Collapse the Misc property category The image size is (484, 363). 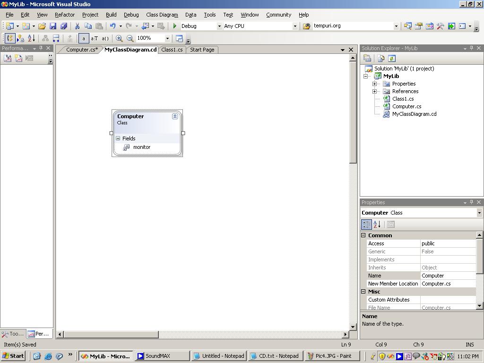tap(363, 291)
